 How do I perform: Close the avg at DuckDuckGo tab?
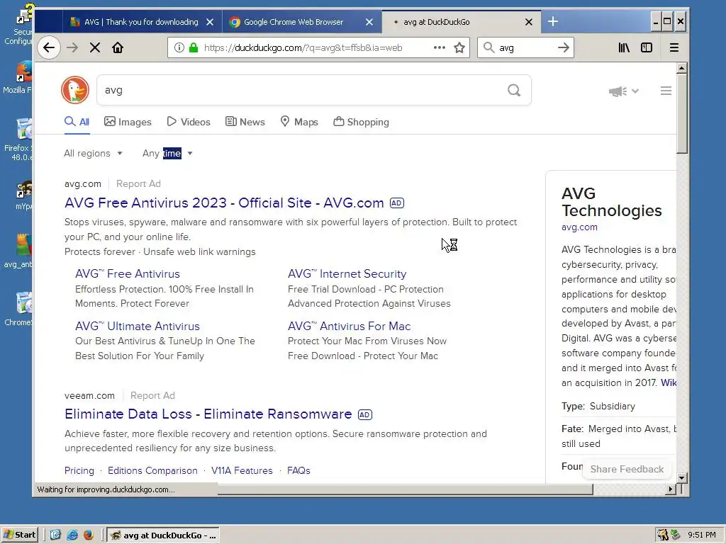[529, 22]
